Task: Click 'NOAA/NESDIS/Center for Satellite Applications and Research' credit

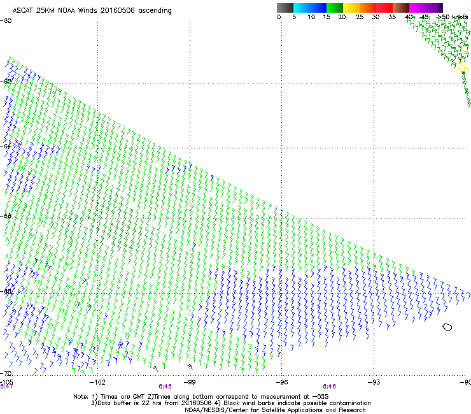Action: [x=275, y=410]
